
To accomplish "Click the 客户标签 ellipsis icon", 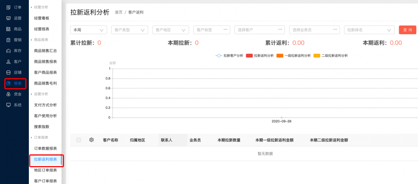I will [x=226, y=30].
